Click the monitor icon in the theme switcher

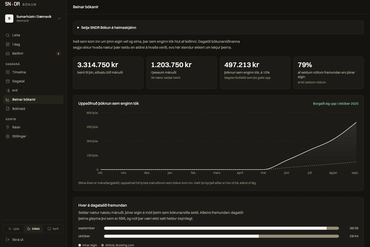point(49,229)
